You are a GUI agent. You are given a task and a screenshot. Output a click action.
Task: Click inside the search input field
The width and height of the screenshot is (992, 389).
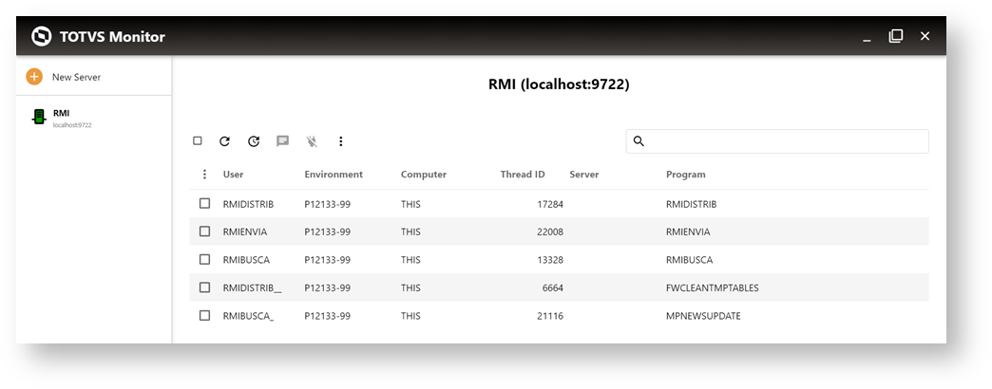777,141
